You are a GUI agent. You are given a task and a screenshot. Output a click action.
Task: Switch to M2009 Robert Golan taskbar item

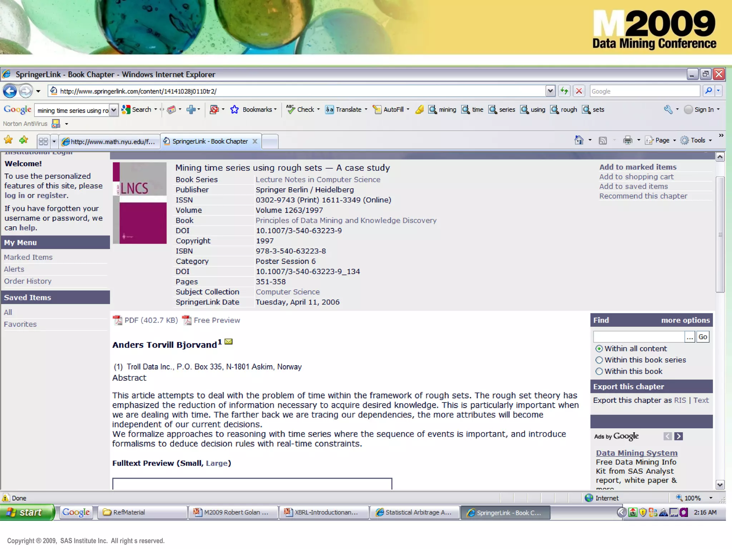pyautogui.click(x=233, y=512)
